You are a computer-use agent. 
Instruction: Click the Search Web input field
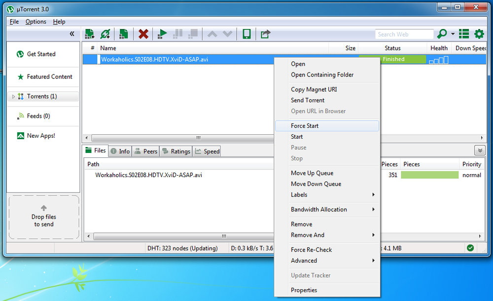404,34
